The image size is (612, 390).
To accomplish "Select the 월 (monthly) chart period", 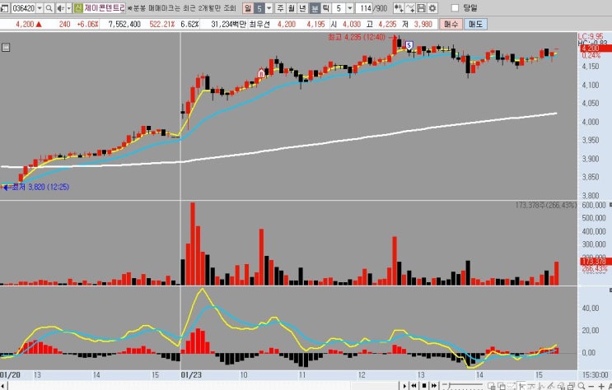I will click(x=291, y=8).
